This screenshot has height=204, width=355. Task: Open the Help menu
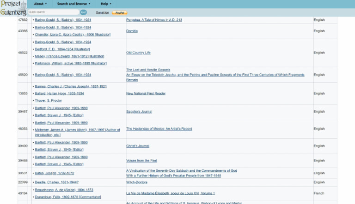tap(106, 4)
